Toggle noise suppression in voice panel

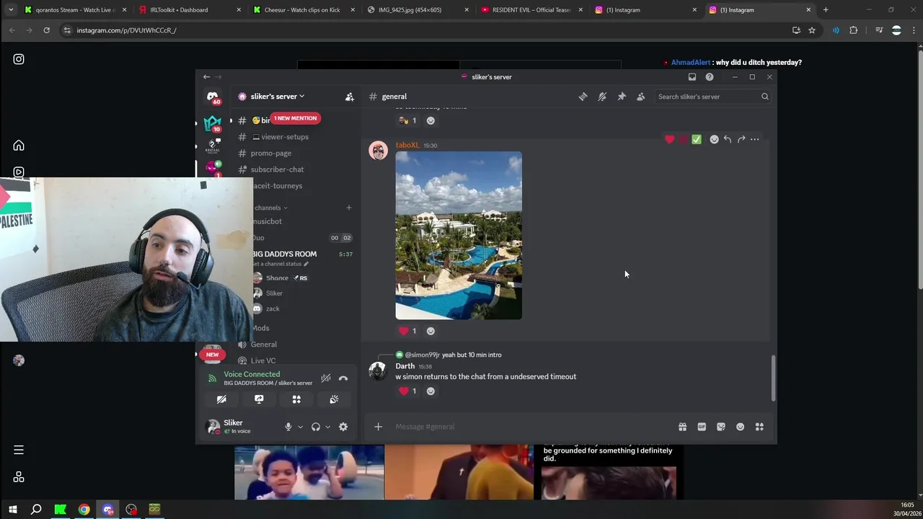pyautogui.click(x=326, y=378)
